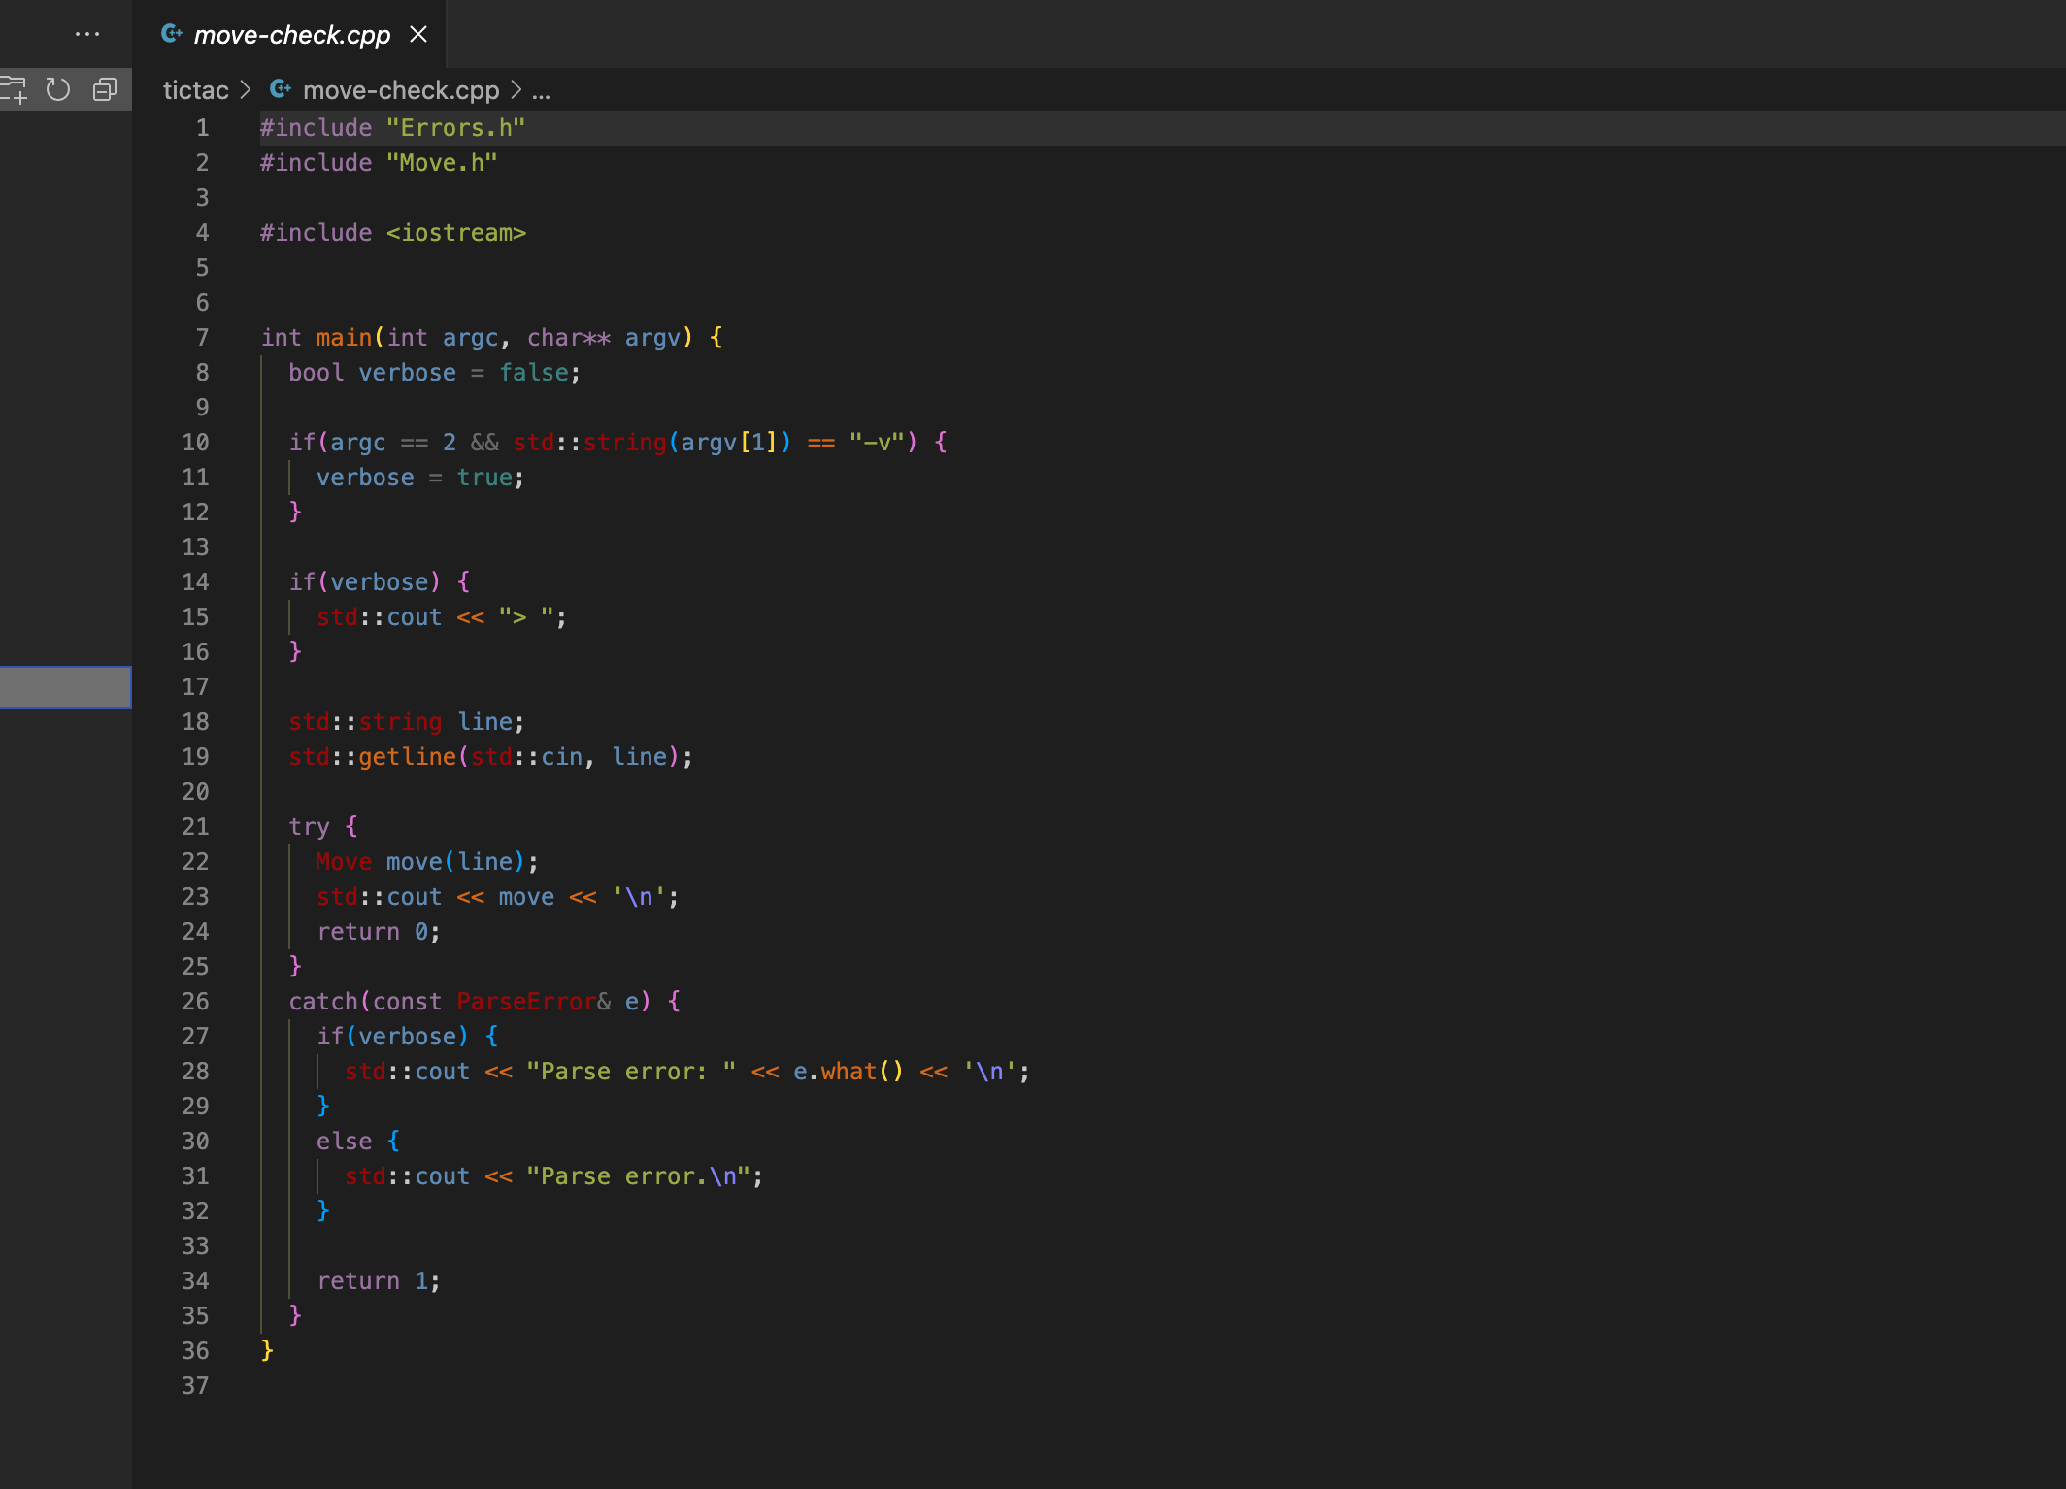The image size is (2066, 1489).
Task: Click line number 7 in the gutter
Action: pos(202,338)
